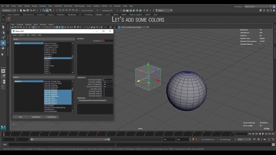Switch to four-pane viewport layout
The image size is (276, 155).
pos(3,76)
